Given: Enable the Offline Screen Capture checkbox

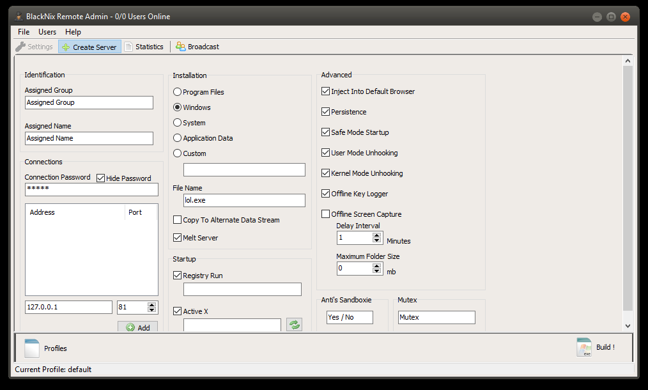Looking at the screenshot, I should click(x=325, y=214).
